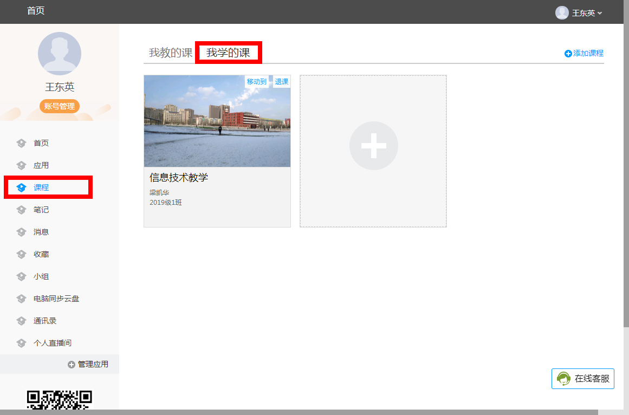
Task: Click the 通讯录 sidebar icon
Action: click(21, 321)
